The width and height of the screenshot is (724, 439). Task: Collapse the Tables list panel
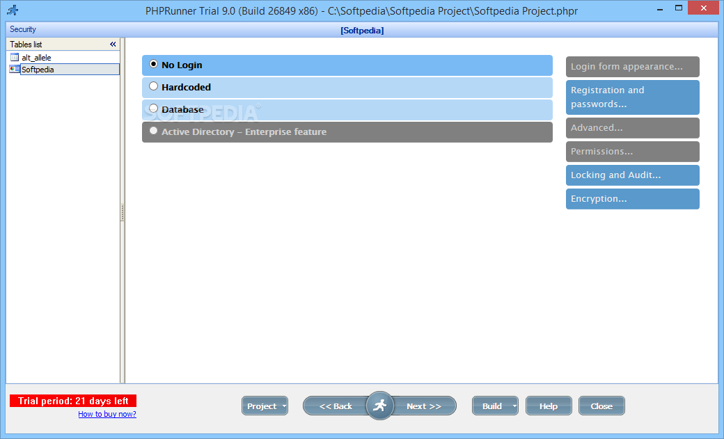[x=113, y=45]
